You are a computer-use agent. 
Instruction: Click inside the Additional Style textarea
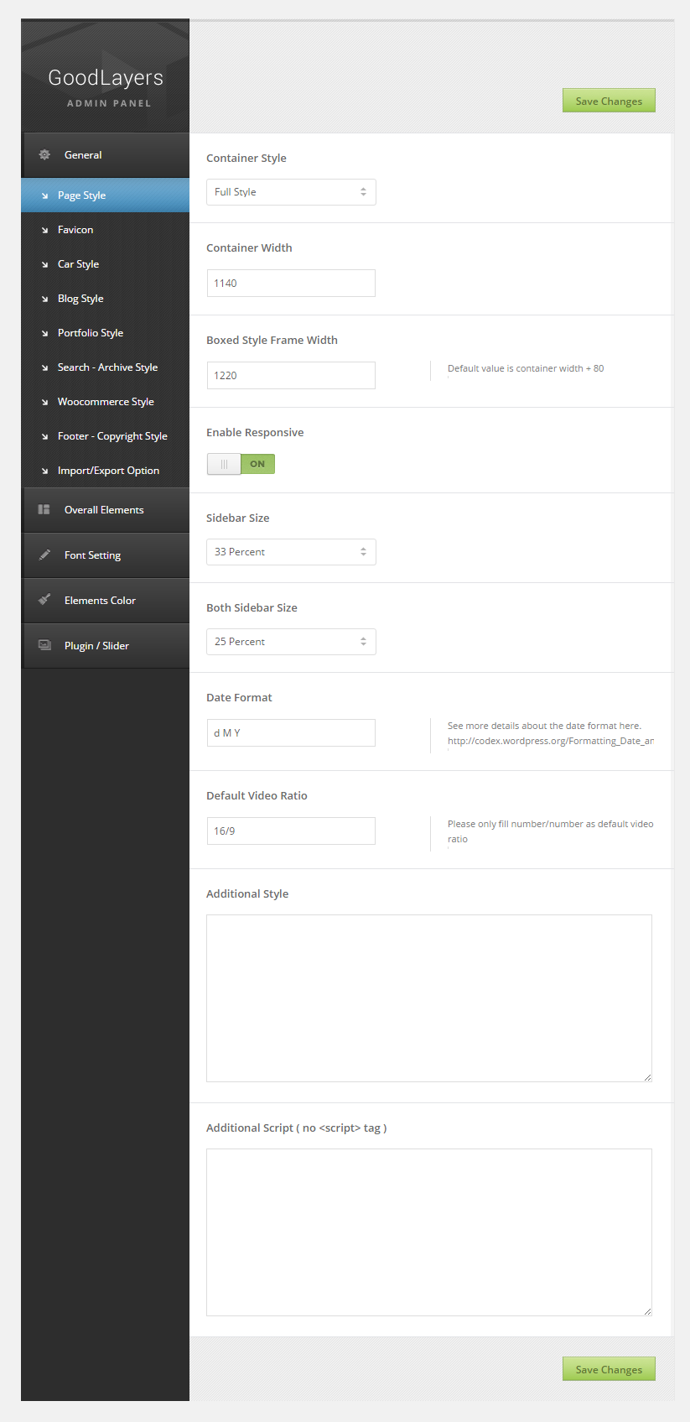pyautogui.click(x=428, y=997)
